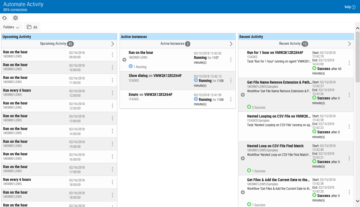Click the Upcoming Activity 45 count badge
Image resolution: width=360 pixels, height=207 pixels.
click(x=70, y=44)
